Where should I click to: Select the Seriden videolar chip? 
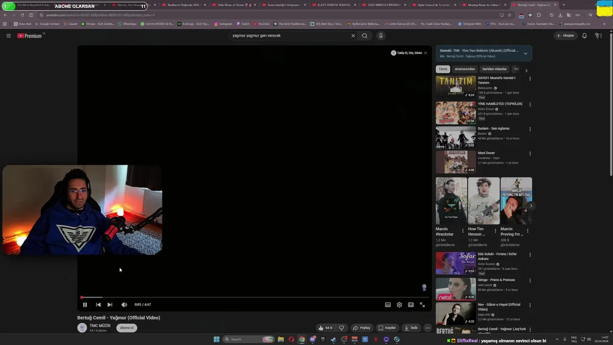pyautogui.click(x=494, y=69)
